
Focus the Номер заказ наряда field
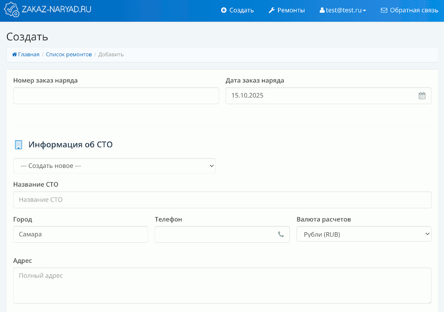point(116,96)
